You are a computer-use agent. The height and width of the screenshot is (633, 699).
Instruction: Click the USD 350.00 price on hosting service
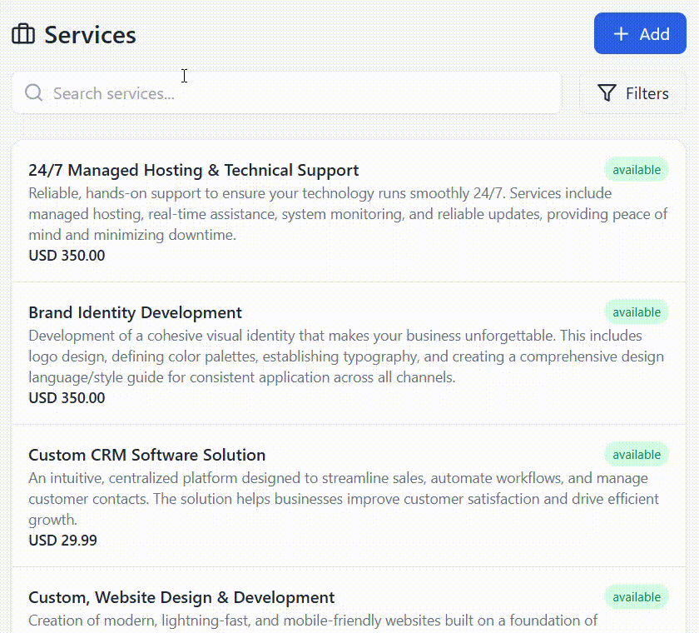point(67,256)
